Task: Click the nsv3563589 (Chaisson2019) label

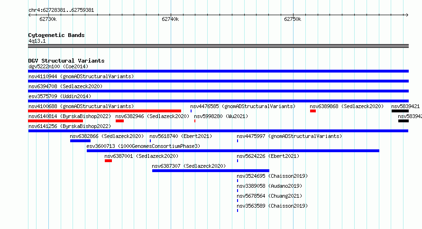Action: click(x=272, y=206)
